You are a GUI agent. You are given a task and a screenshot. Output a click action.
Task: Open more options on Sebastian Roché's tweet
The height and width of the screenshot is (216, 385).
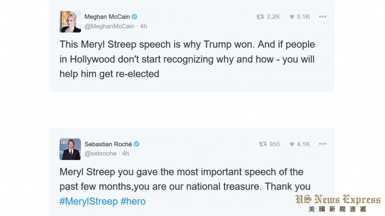(323, 144)
